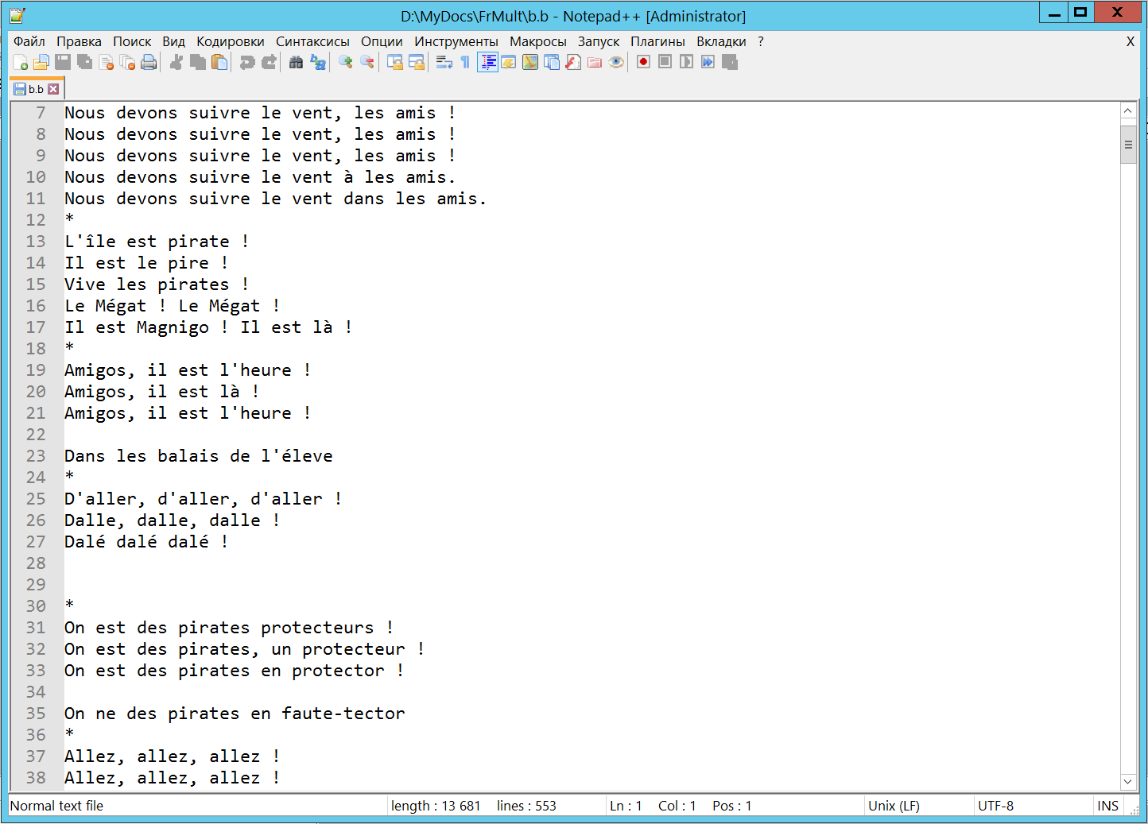The width and height of the screenshot is (1148, 824).
Task: Click the New file toolbar icon
Action: click(21, 63)
